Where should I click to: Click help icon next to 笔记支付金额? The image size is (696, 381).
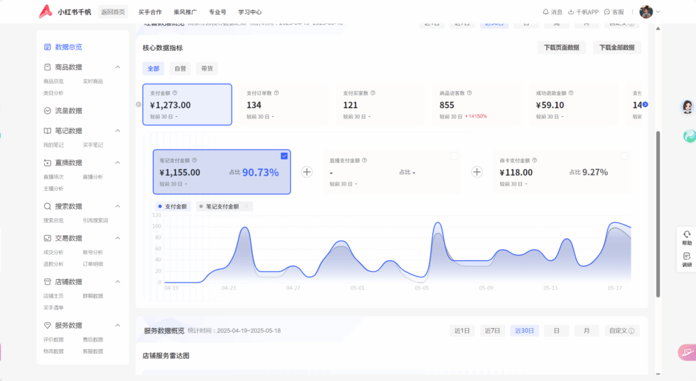click(194, 160)
